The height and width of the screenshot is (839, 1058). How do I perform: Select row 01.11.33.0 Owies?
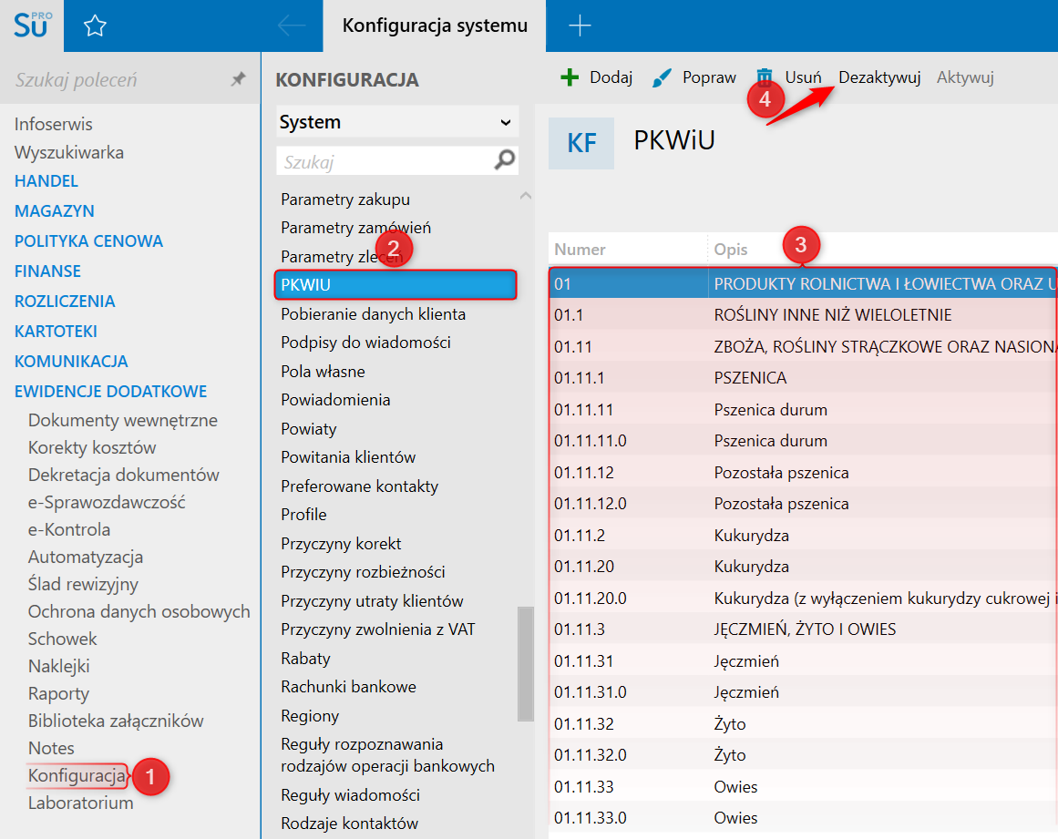pos(803,818)
